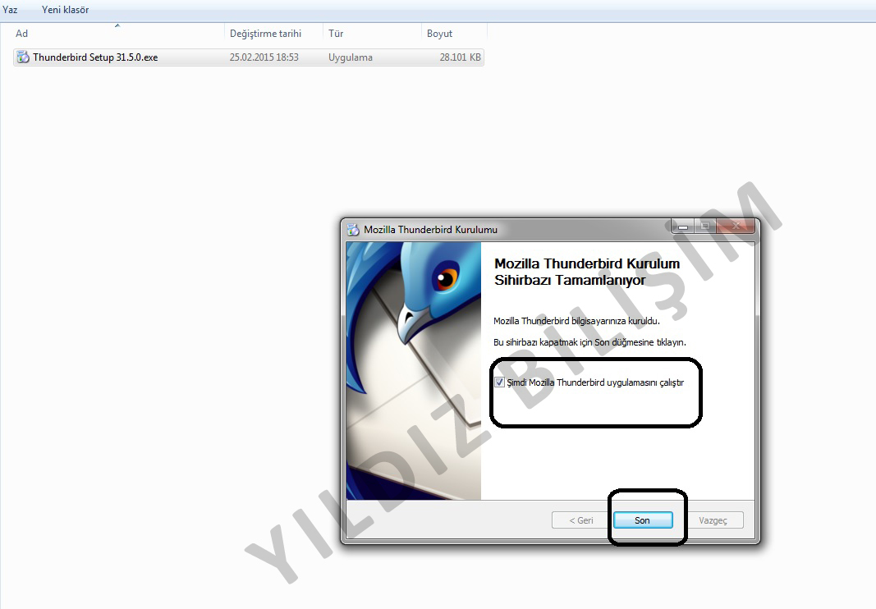Minimize the Mozilla Thunderbird Kurulumu window
This screenshot has width=876, height=609.
[x=683, y=226]
